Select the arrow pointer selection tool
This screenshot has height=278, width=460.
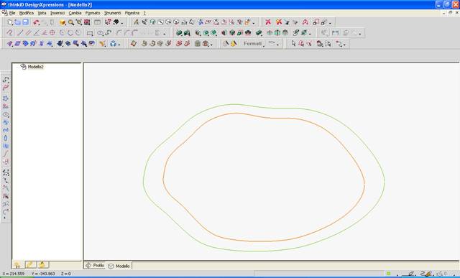pyautogui.click(x=294, y=44)
